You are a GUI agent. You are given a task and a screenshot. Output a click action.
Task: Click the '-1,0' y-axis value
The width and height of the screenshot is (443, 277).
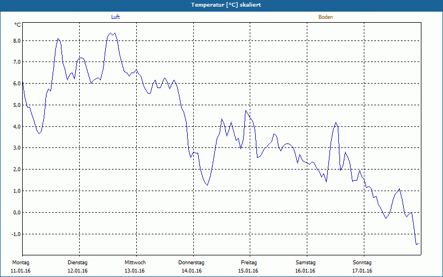pos(17,234)
